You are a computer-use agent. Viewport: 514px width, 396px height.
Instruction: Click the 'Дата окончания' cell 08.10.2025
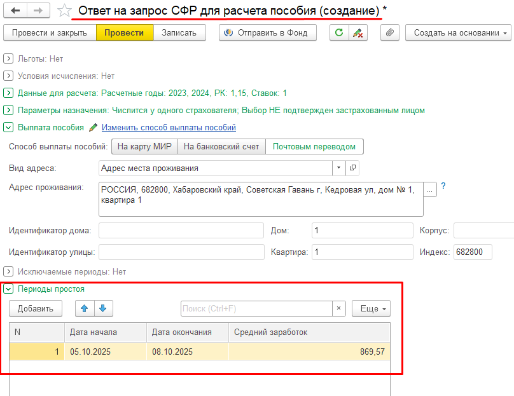pyautogui.click(x=188, y=352)
